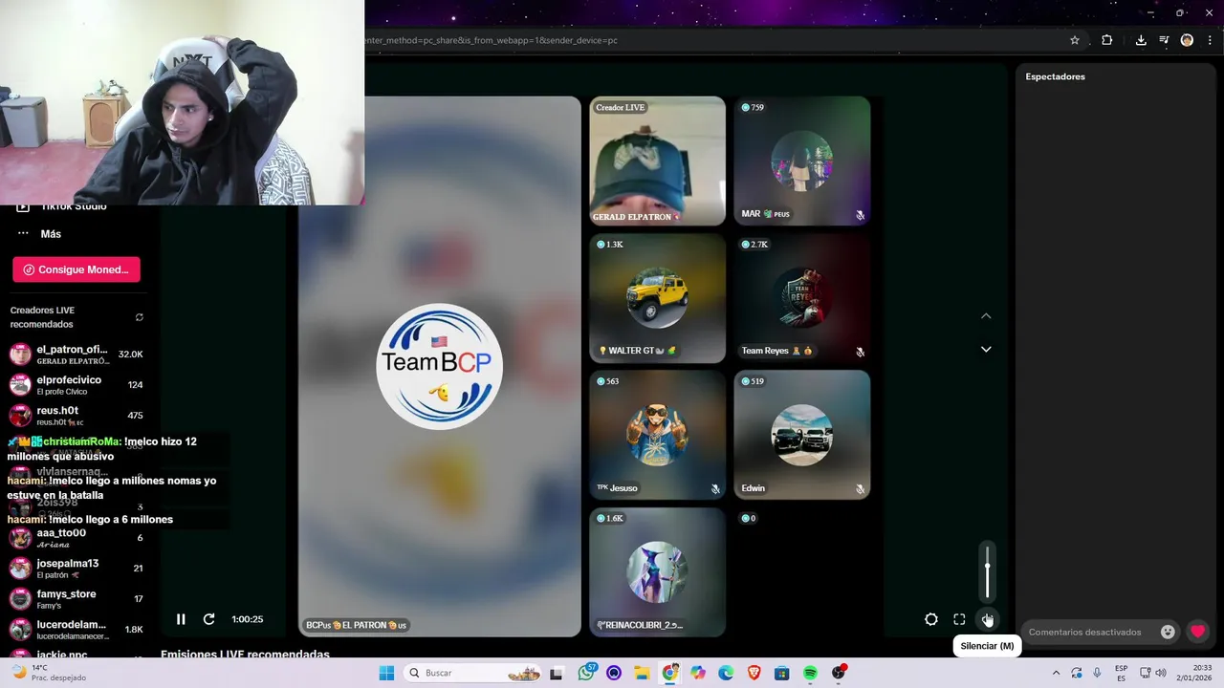Click Team BCP host avatar
This screenshot has height=688, width=1224.
pyautogui.click(x=440, y=366)
